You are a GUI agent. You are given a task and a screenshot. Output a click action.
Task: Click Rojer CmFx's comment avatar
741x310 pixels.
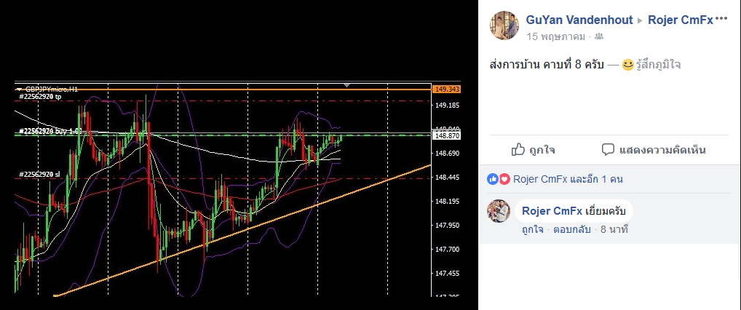(x=499, y=211)
